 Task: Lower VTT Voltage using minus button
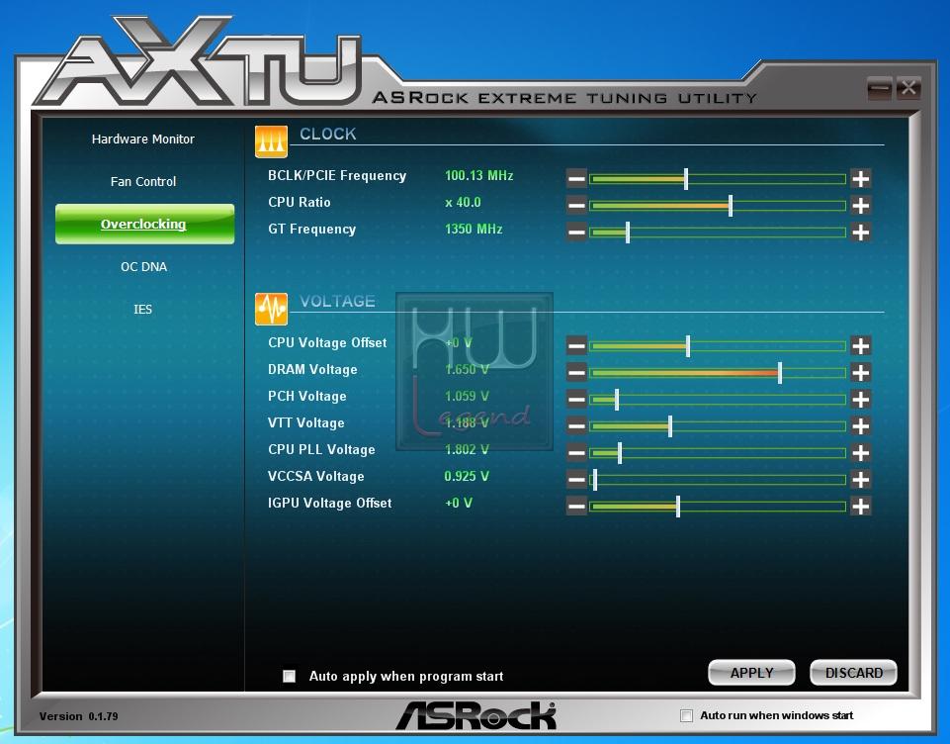click(x=576, y=426)
